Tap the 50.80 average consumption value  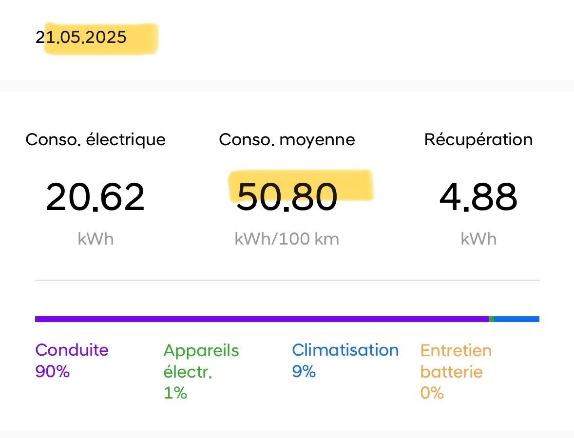pos(287,197)
